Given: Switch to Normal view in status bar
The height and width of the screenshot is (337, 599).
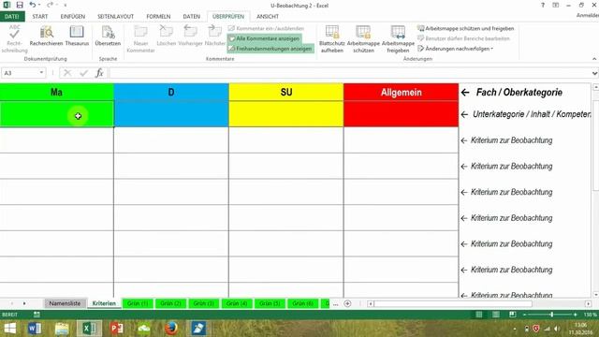Looking at the screenshot, I should click(x=478, y=315).
